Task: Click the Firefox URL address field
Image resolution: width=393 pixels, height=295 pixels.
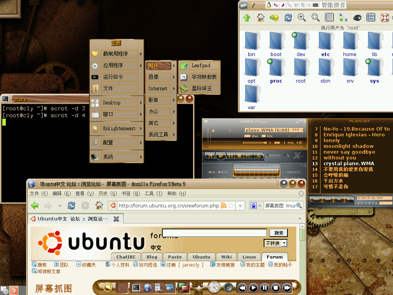Action: 169,206
